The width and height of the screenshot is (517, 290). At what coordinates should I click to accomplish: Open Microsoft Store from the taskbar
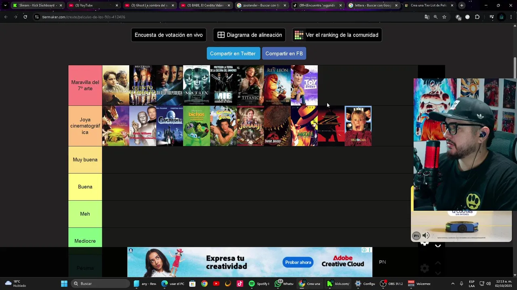[x=192, y=284]
